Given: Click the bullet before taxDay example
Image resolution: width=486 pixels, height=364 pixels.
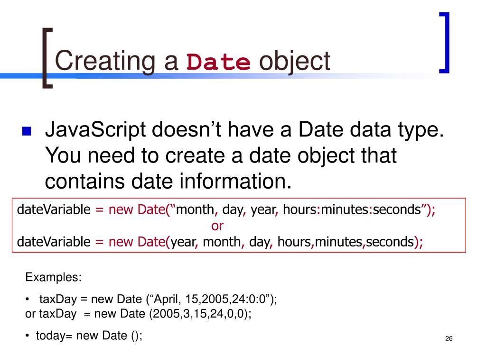Looking at the screenshot, I should pos(27,300).
